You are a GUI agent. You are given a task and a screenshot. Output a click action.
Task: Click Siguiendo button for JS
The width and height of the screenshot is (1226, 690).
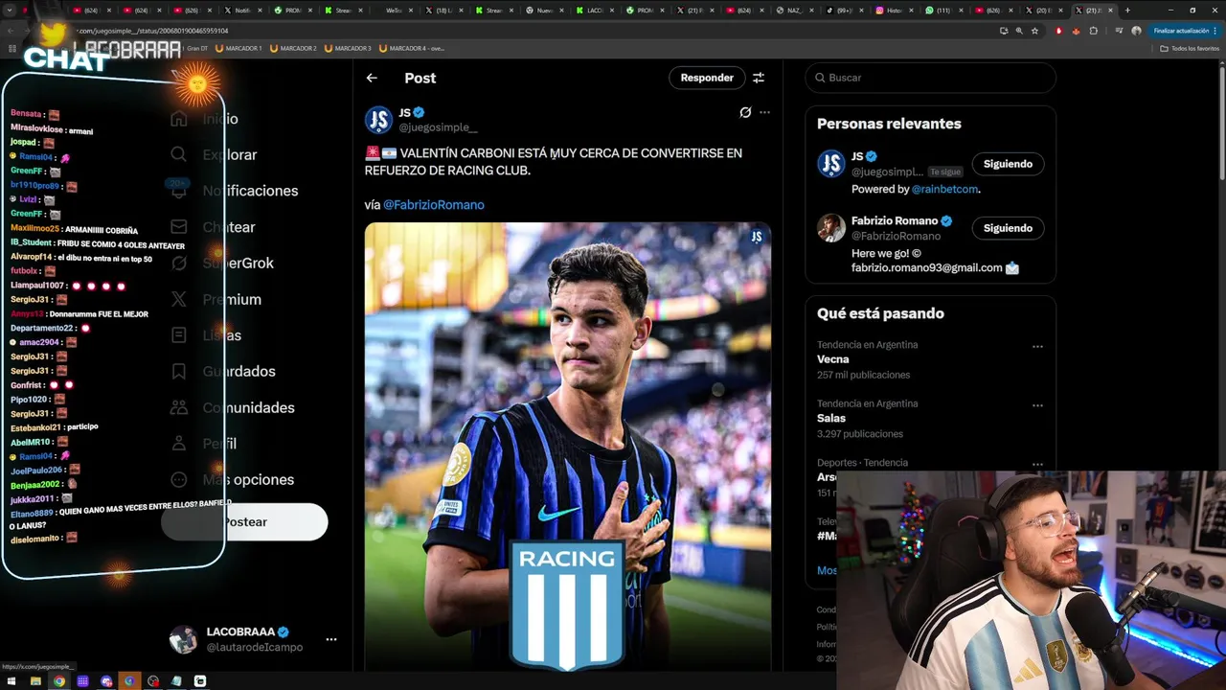(1008, 164)
